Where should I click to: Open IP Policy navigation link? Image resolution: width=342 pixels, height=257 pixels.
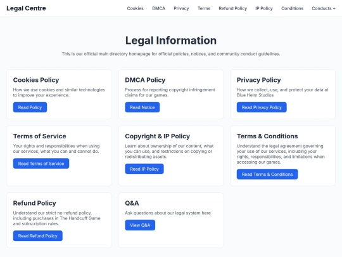264,8
